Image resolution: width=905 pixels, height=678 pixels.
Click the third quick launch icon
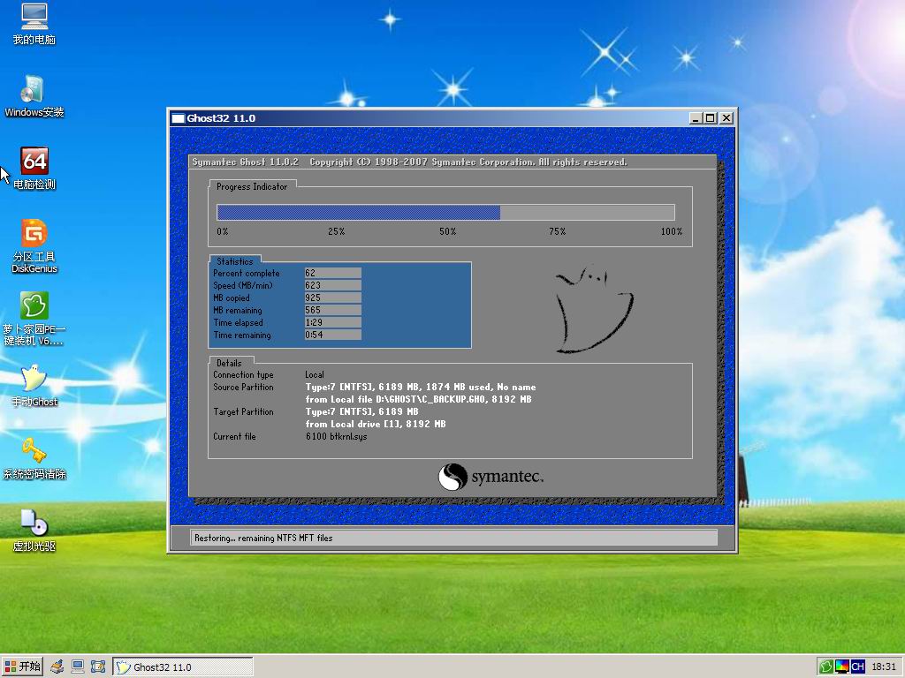point(98,667)
